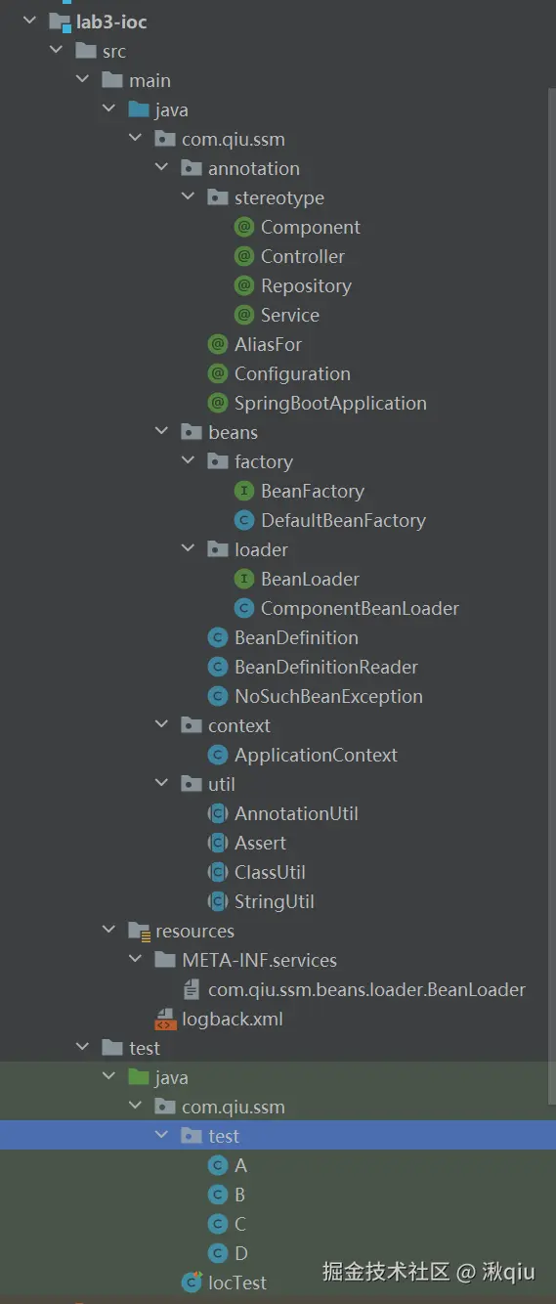This screenshot has width=556, height=1304.
Task: Collapse the util package
Action: [x=162, y=784]
